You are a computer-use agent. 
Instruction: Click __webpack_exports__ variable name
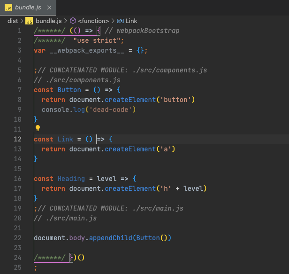pyautogui.click(x=87, y=50)
